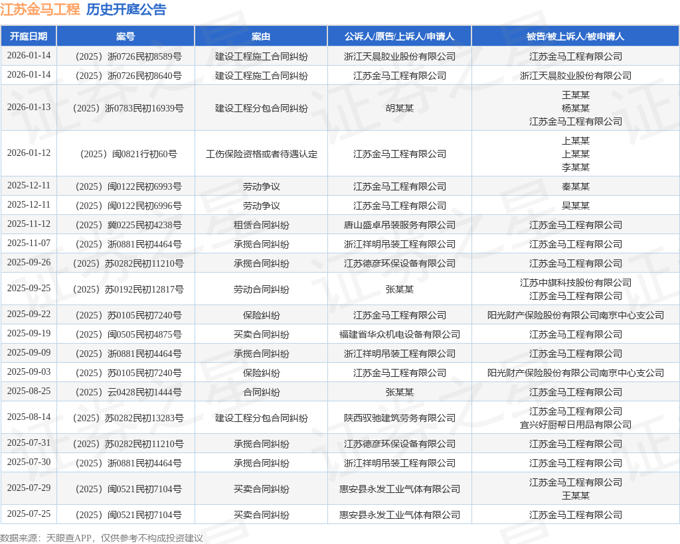Click plaintiff 浙江祥明吊装工程有限公司 in 2025-11-07 row
The image size is (680, 544).
pos(399,244)
